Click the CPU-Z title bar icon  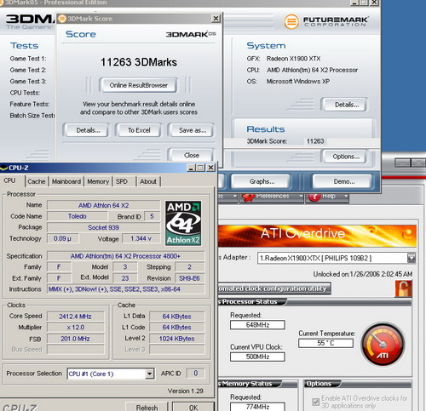(3, 168)
